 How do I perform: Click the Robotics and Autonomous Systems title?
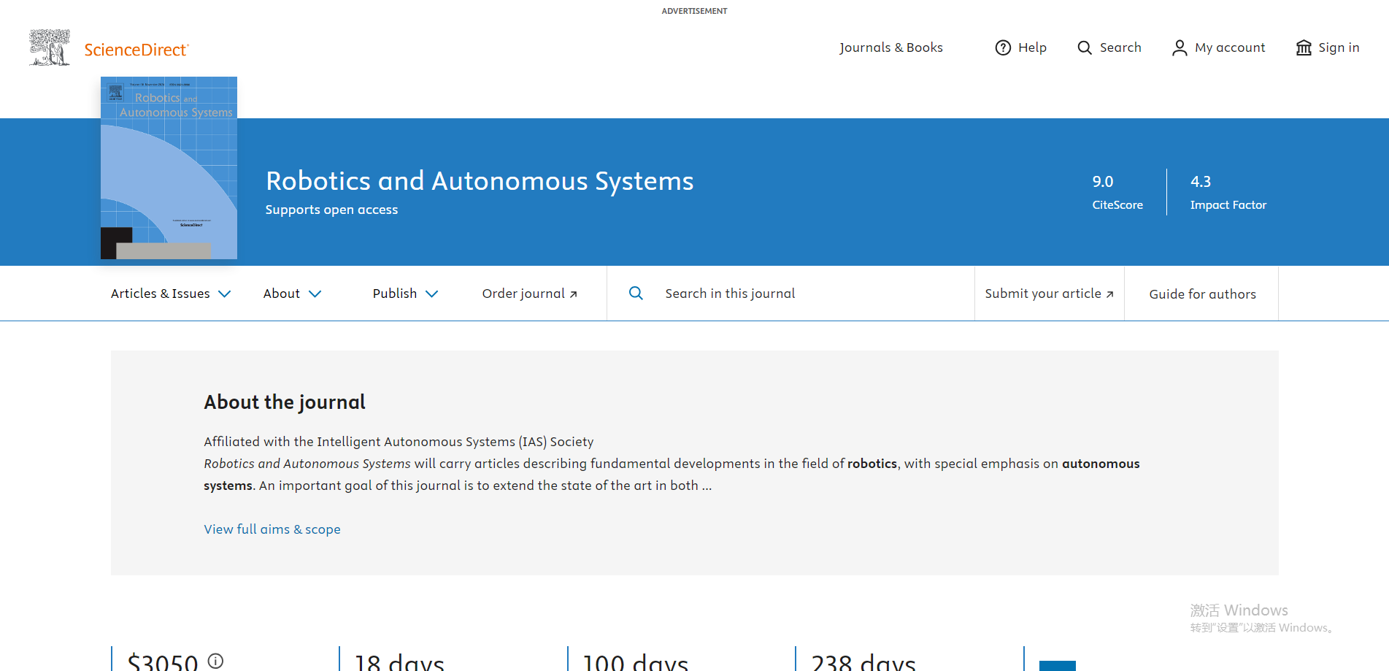tap(480, 181)
